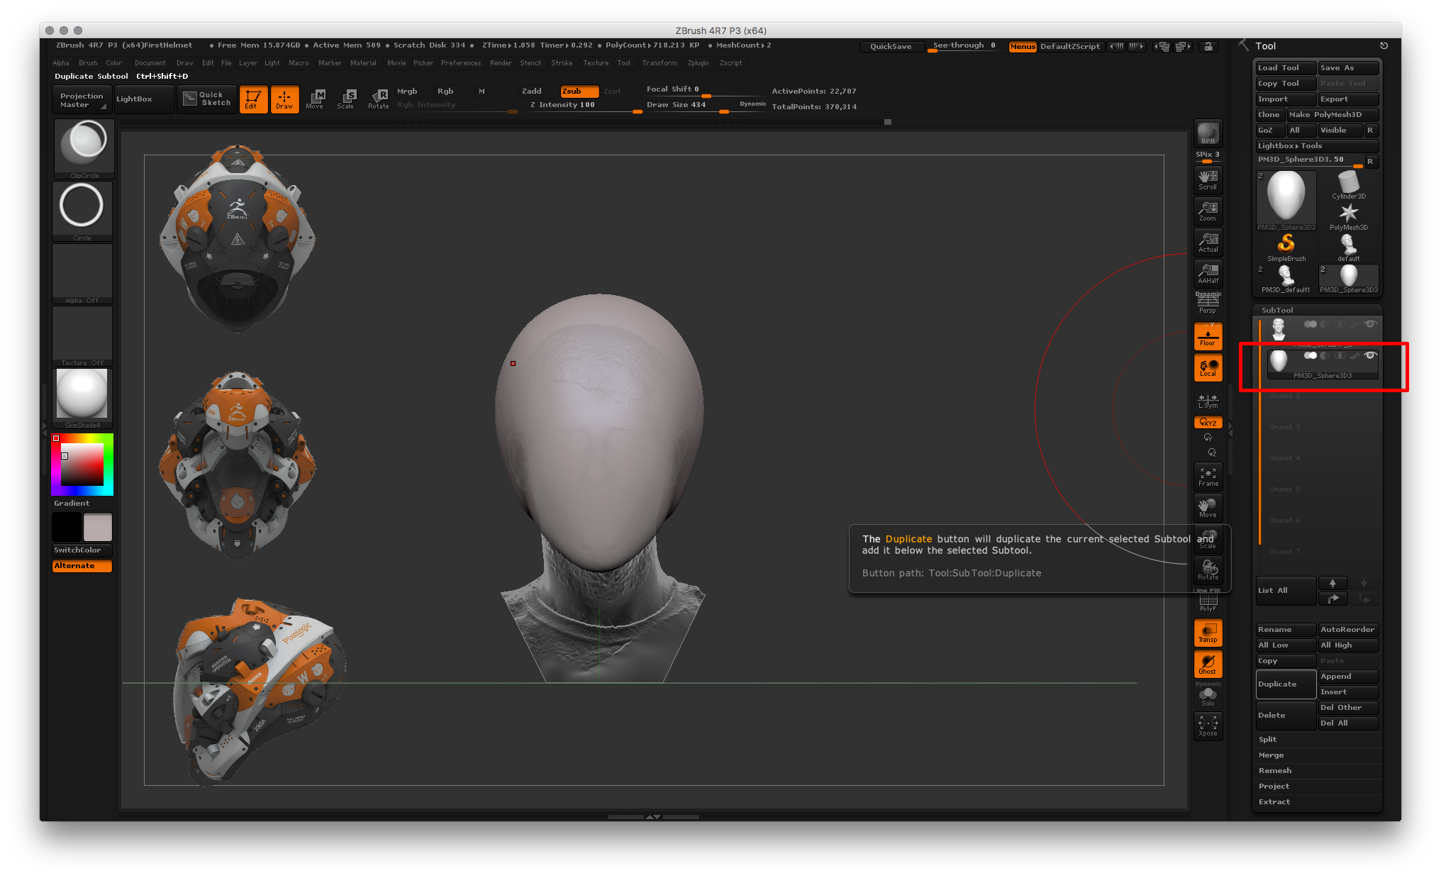Move selected subtool up with arrow
Image resolution: width=1441 pixels, height=878 pixels.
[1332, 583]
